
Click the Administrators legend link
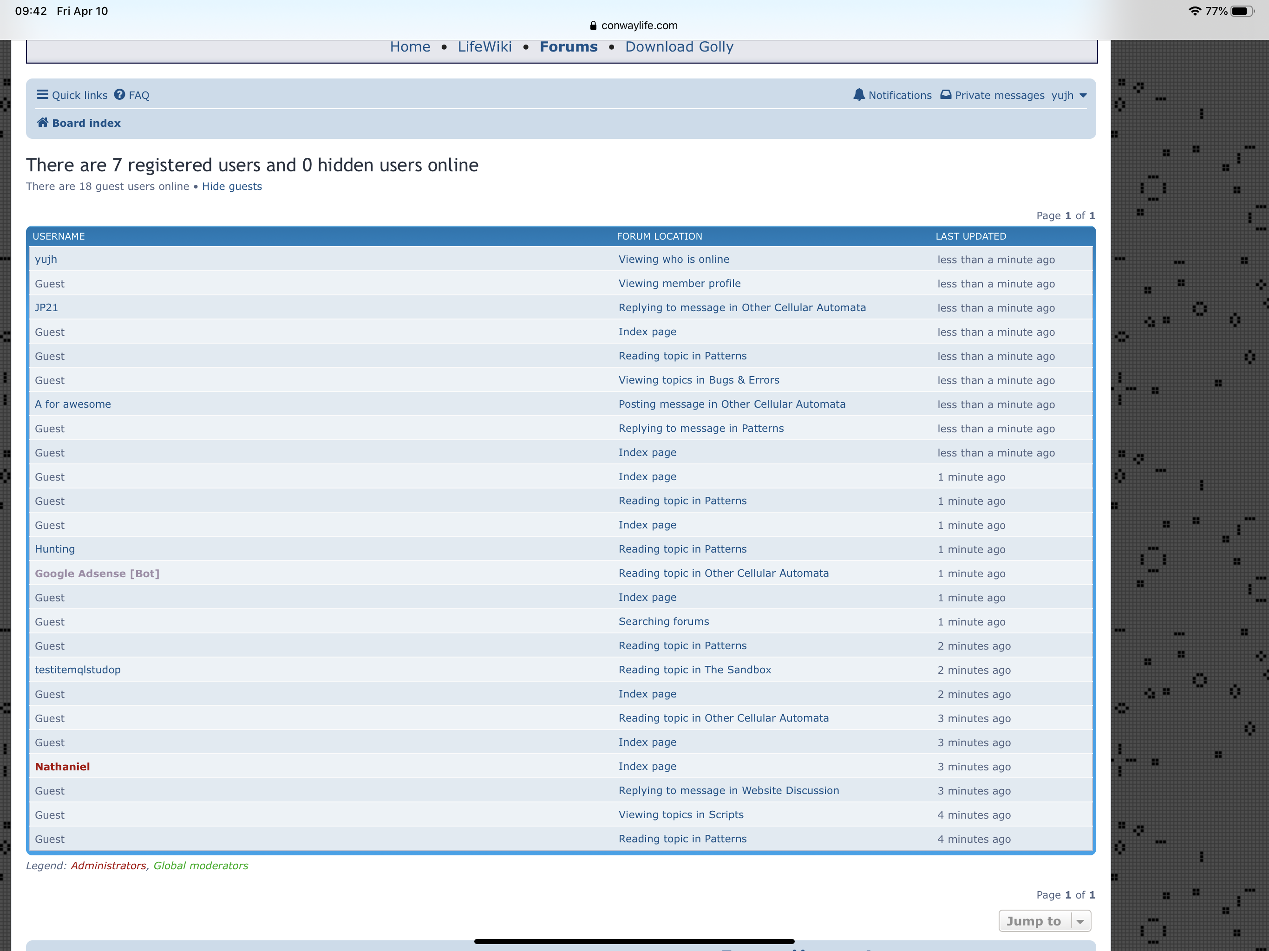coord(108,866)
